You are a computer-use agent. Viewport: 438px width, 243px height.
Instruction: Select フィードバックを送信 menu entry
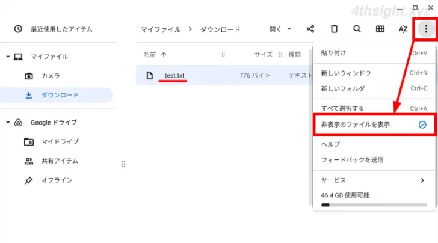pyautogui.click(x=374, y=160)
